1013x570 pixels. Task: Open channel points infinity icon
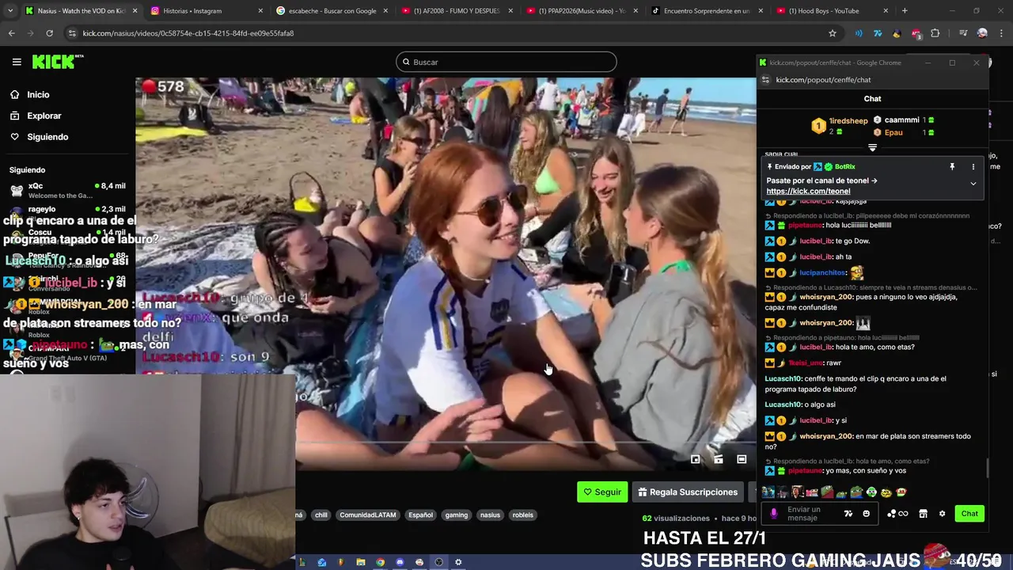click(897, 514)
